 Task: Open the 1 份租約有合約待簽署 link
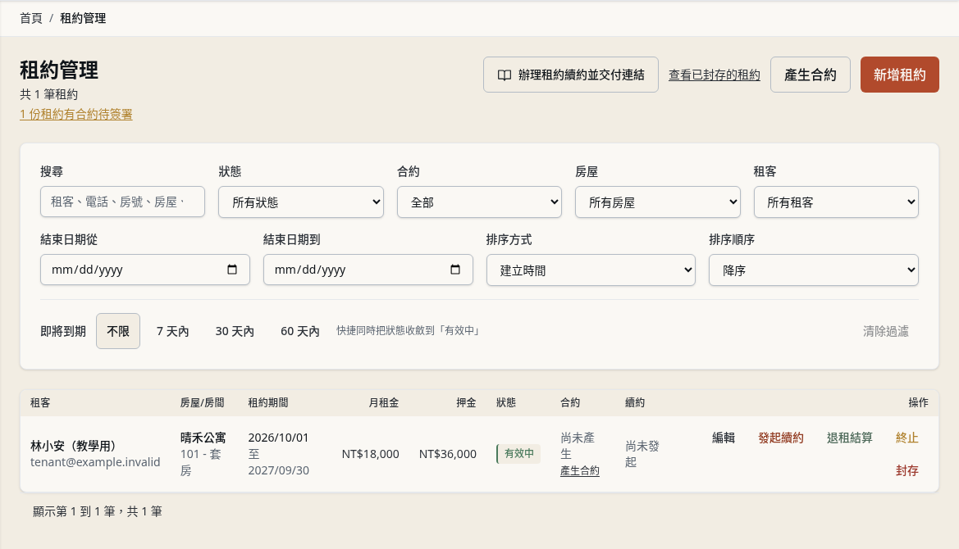[75, 114]
